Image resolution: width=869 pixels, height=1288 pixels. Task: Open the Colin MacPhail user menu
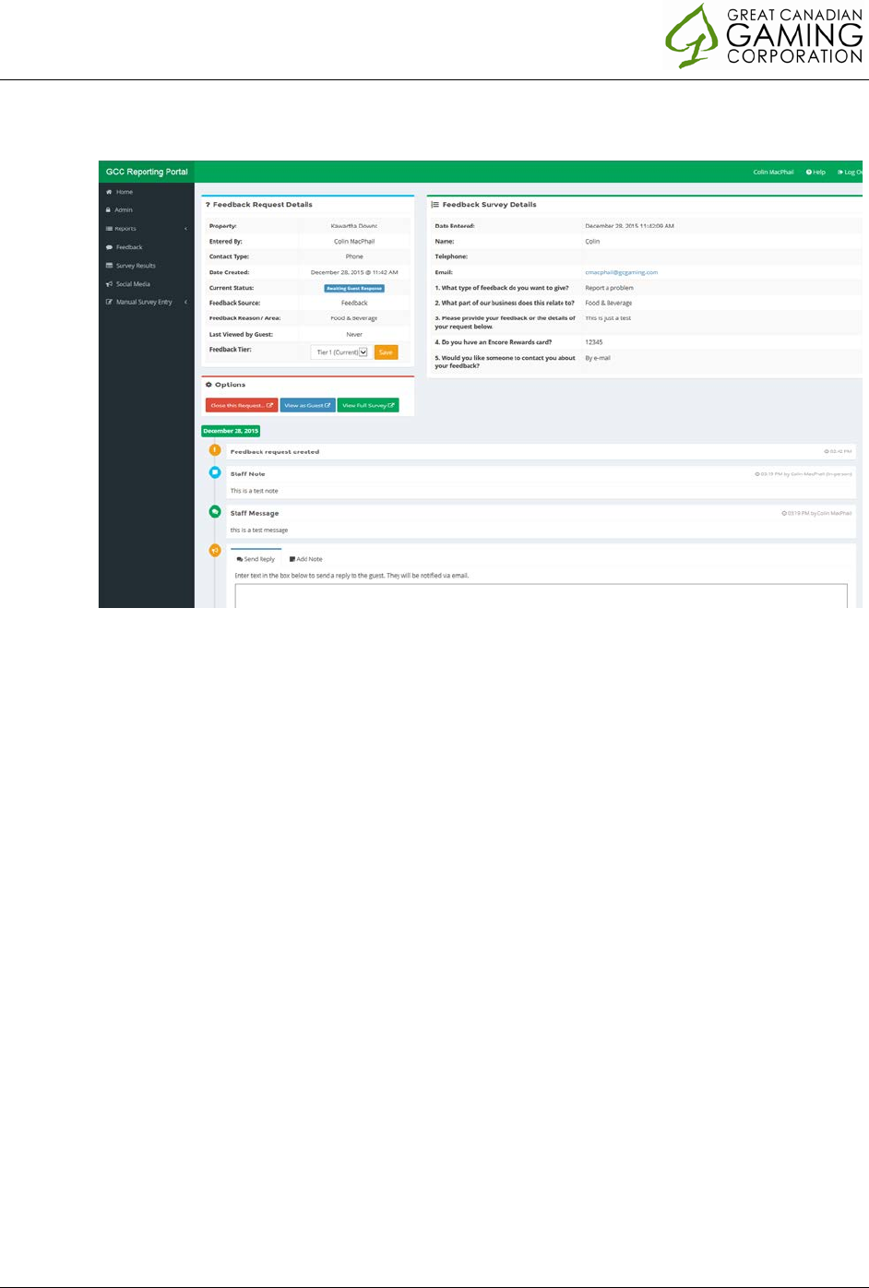click(773, 172)
